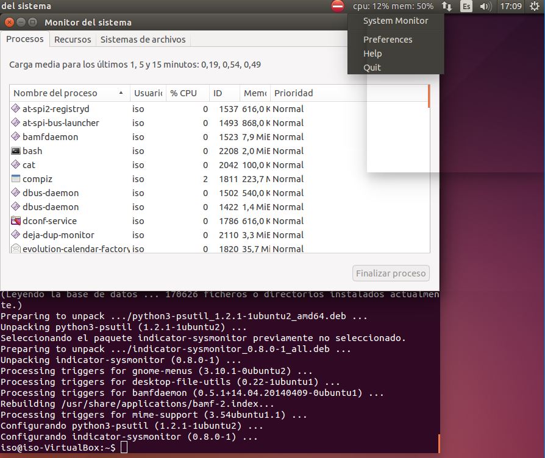
Task: Open the network connections indicator
Action: click(x=447, y=6)
